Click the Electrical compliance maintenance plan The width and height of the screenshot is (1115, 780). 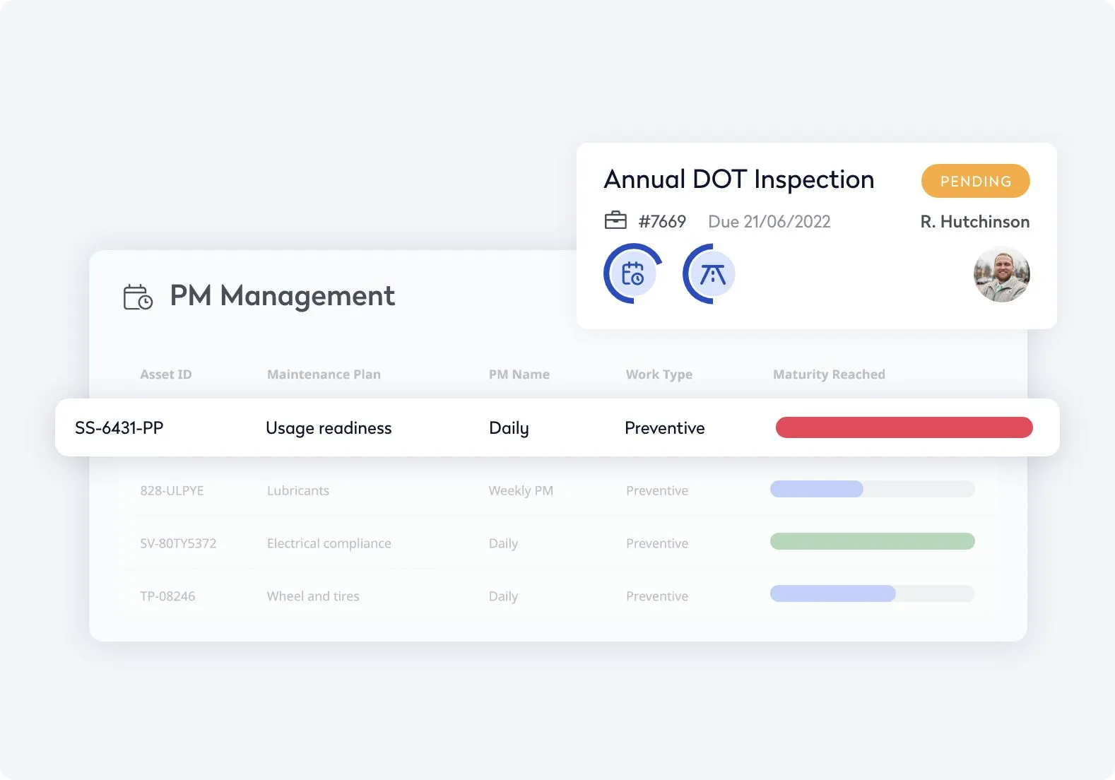pos(329,543)
